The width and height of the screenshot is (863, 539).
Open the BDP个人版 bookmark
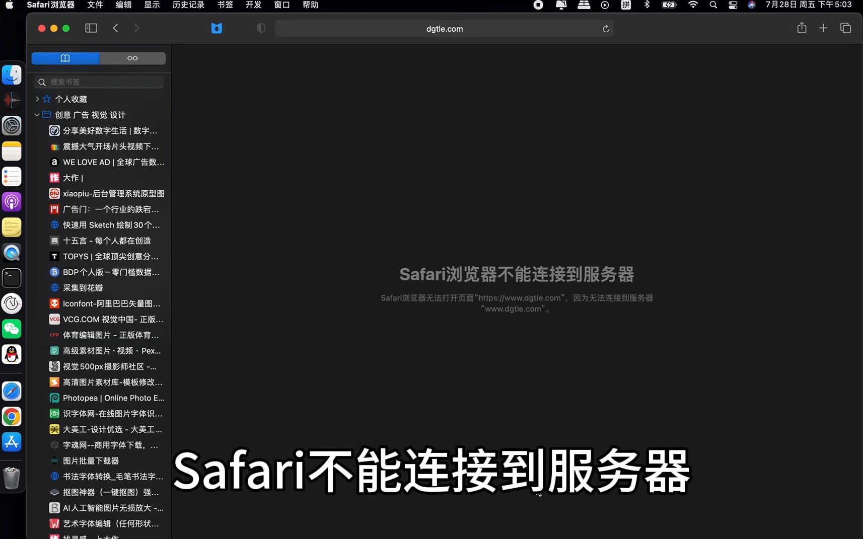pyautogui.click(x=105, y=272)
